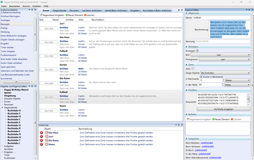Click the Kennung input field
The width and height of the screenshot is (254, 160).
point(223,41)
